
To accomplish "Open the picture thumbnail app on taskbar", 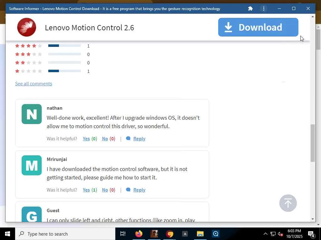I will tap(154, 234).
